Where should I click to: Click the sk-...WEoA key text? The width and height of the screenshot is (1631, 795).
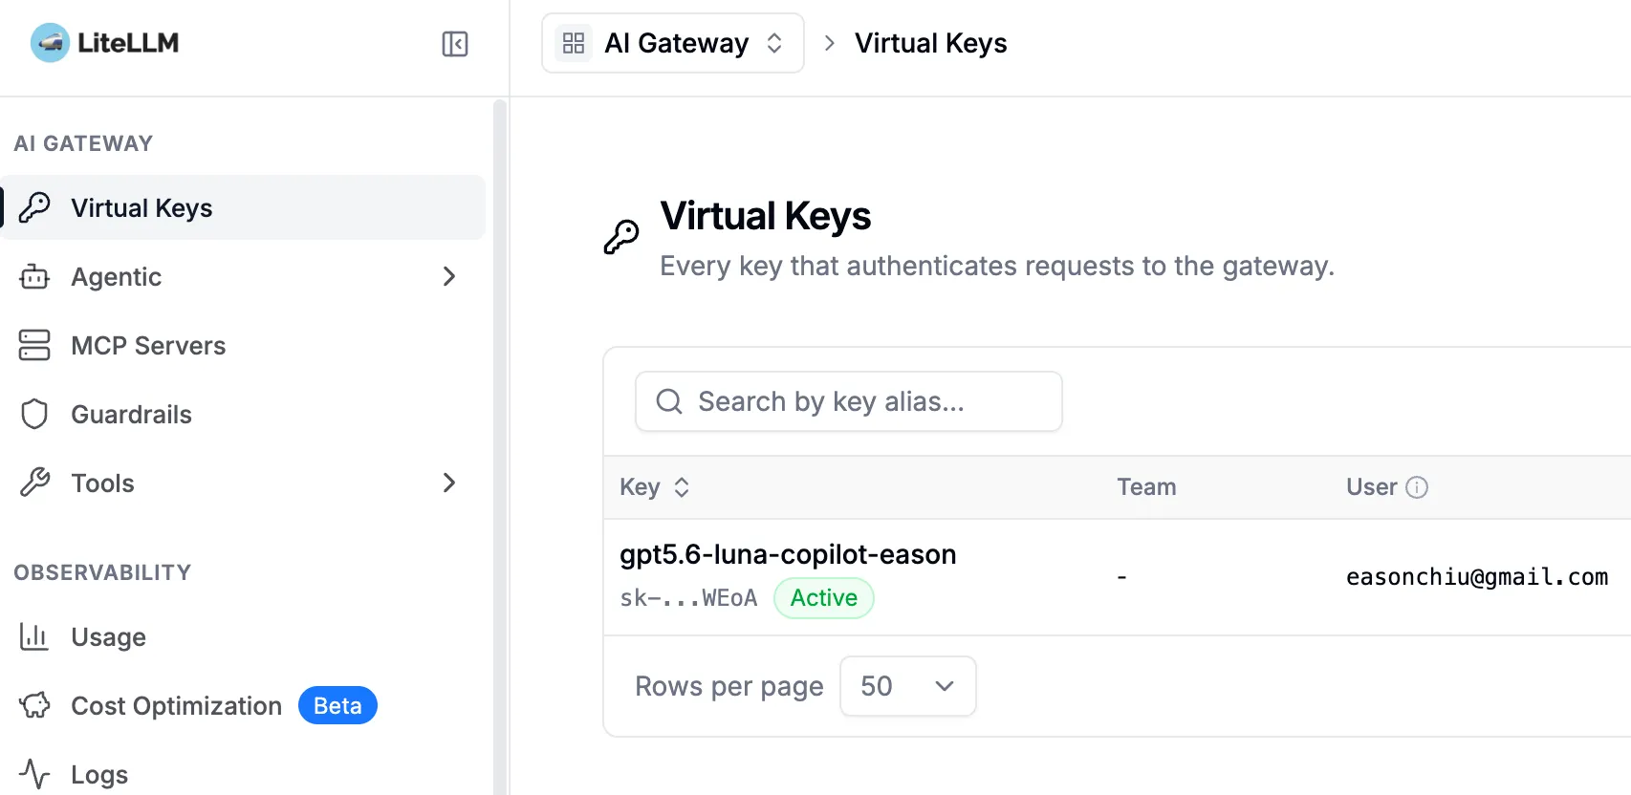tap(688, 598)
